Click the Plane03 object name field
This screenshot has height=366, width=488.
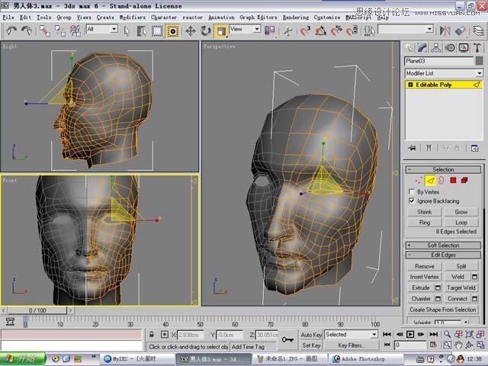439,61
